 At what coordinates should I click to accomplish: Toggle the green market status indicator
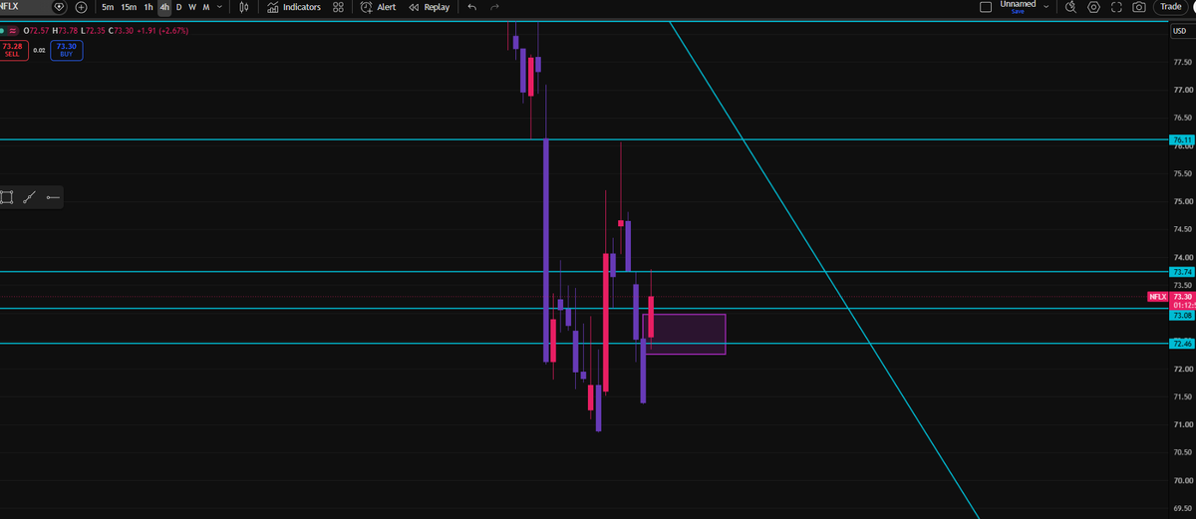pyautogui.click(x=4, y=31)
